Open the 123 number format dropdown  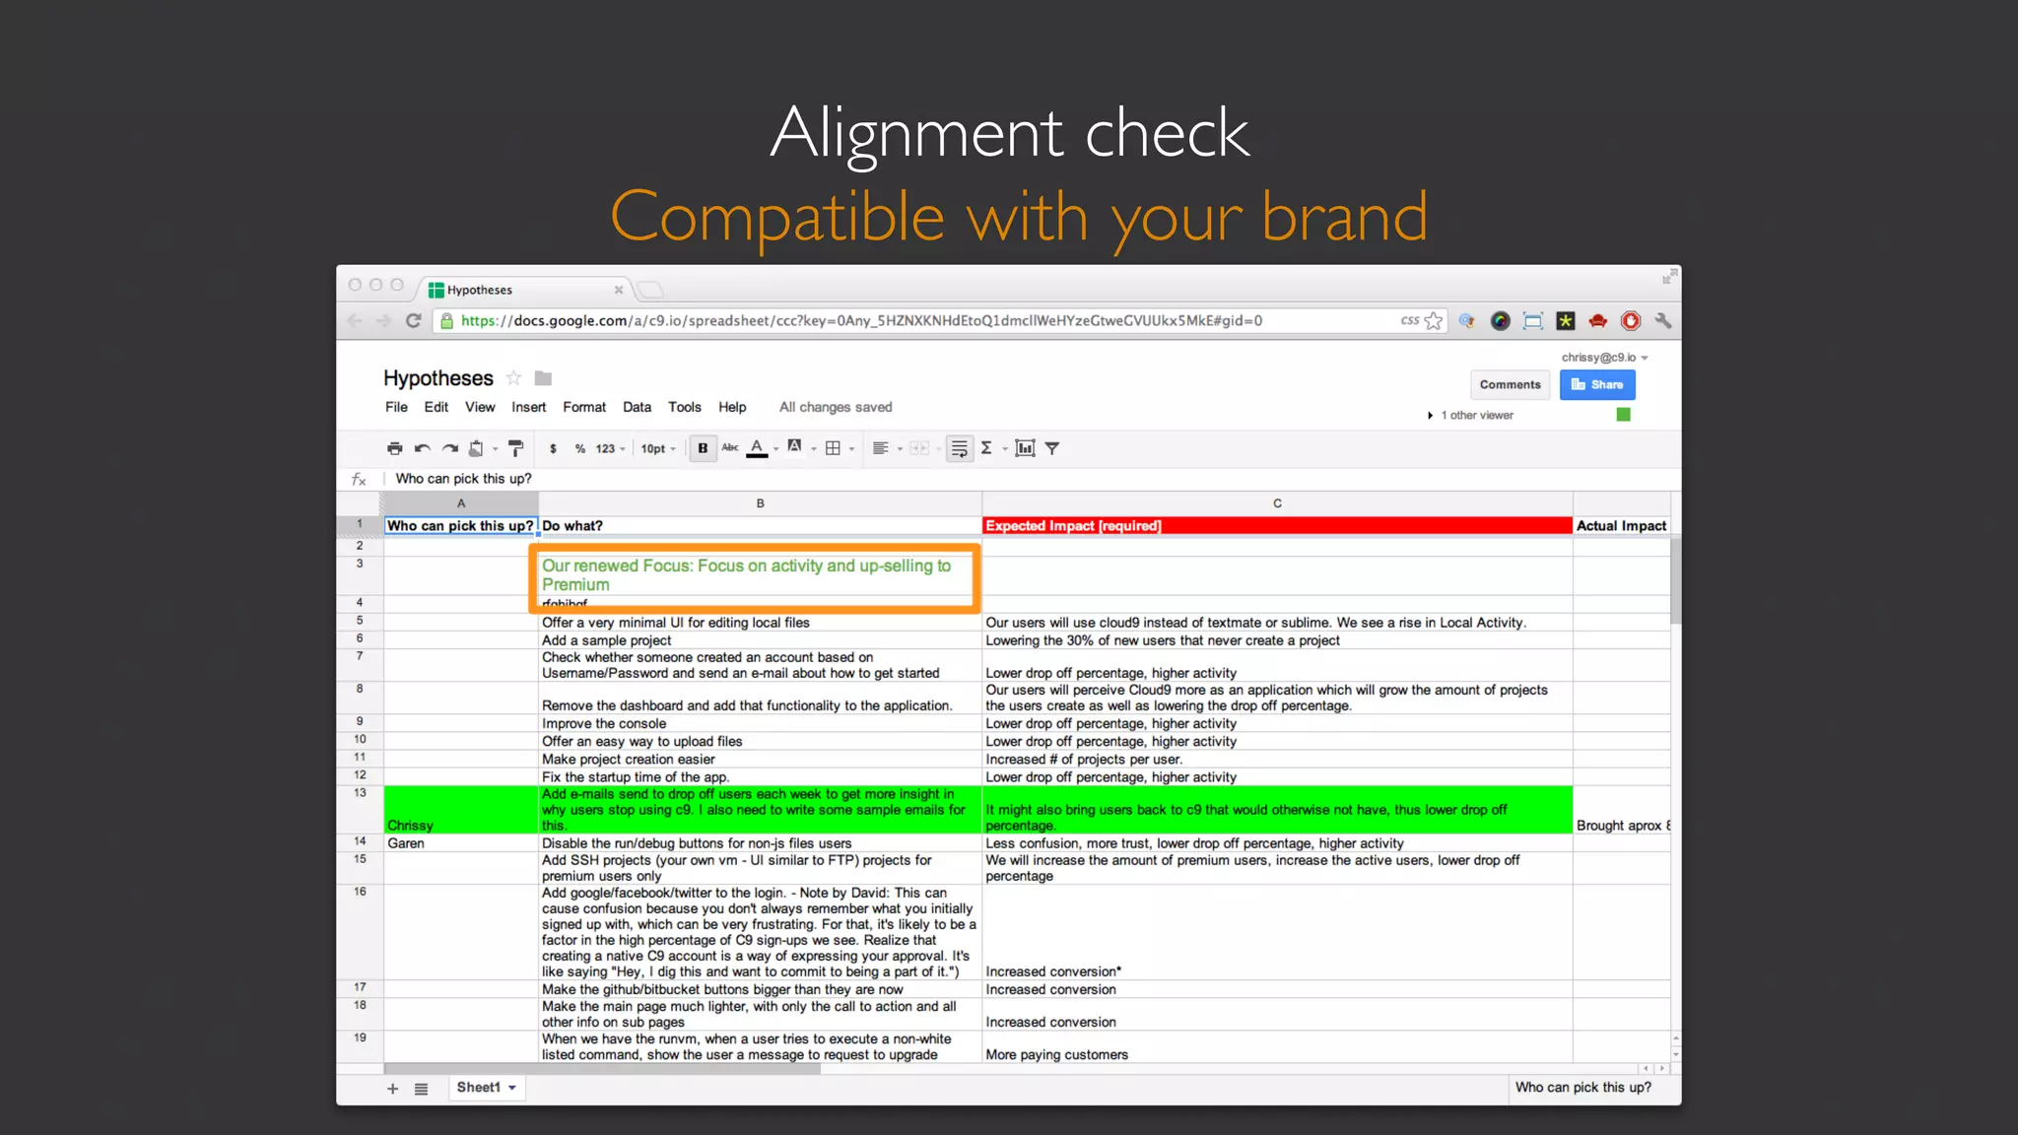611,448
